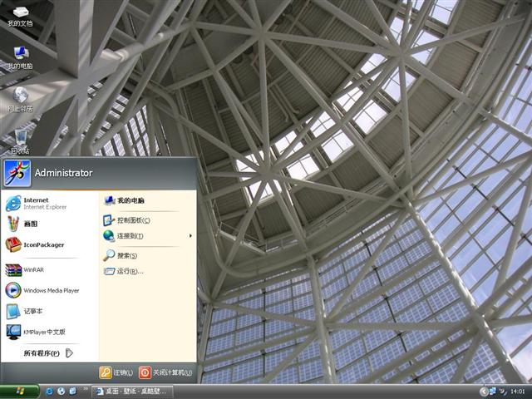Click the 画图 paint brushes icon
Viewport: 532px width, 399px height.
[x=13, y=224]
